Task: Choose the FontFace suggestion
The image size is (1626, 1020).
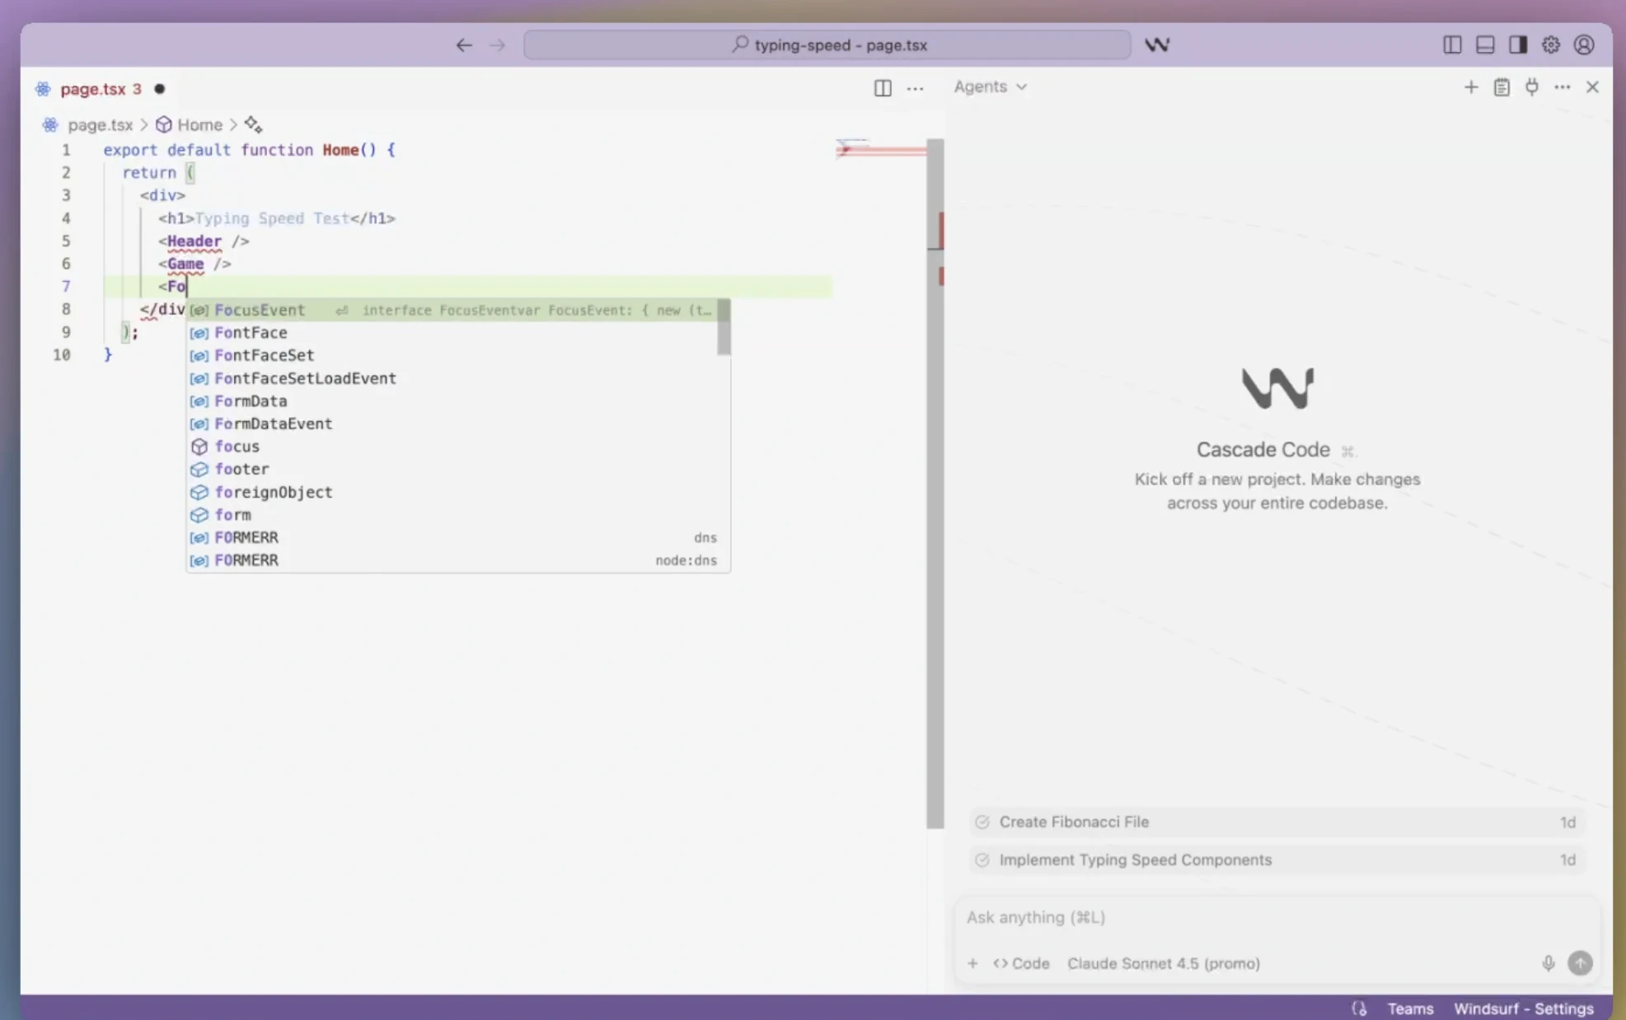Action: 452,333
